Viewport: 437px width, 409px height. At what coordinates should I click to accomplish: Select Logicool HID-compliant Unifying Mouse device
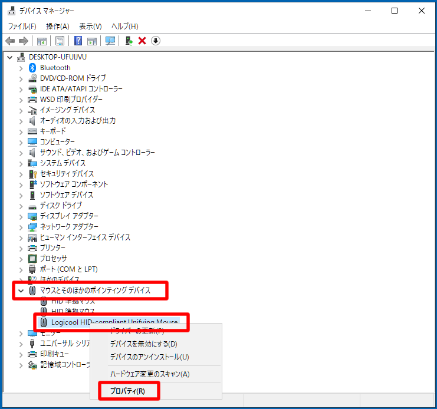tap(114, 322)
